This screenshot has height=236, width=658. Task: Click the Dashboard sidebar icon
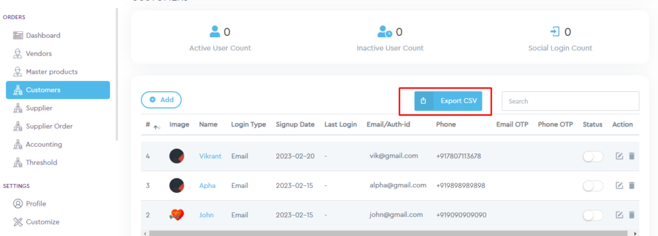coord(17,35)
